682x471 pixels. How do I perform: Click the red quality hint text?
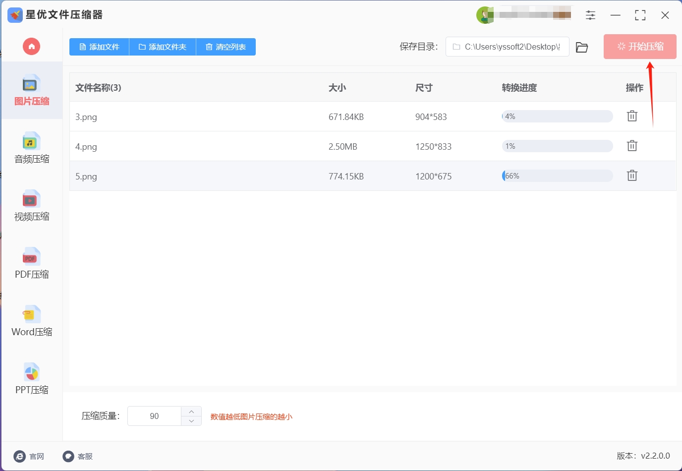(251, 416)
